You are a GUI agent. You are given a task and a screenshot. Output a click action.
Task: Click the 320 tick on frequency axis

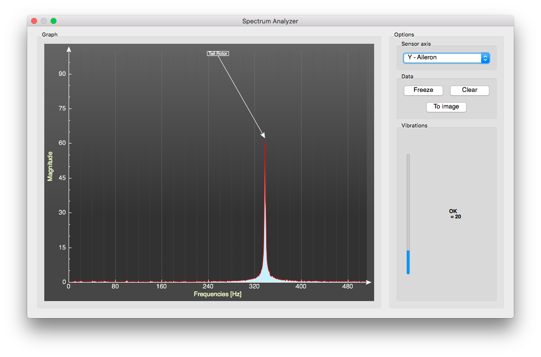[254, 286]
